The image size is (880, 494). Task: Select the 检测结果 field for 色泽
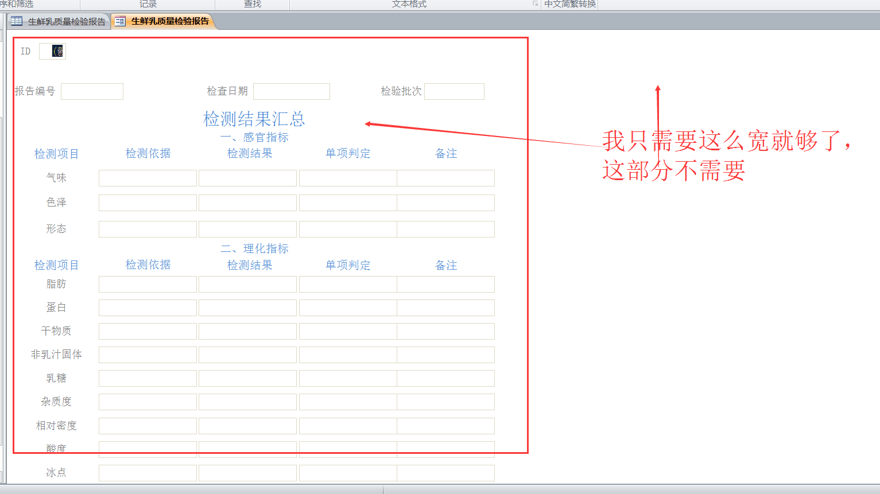point(247,203)
